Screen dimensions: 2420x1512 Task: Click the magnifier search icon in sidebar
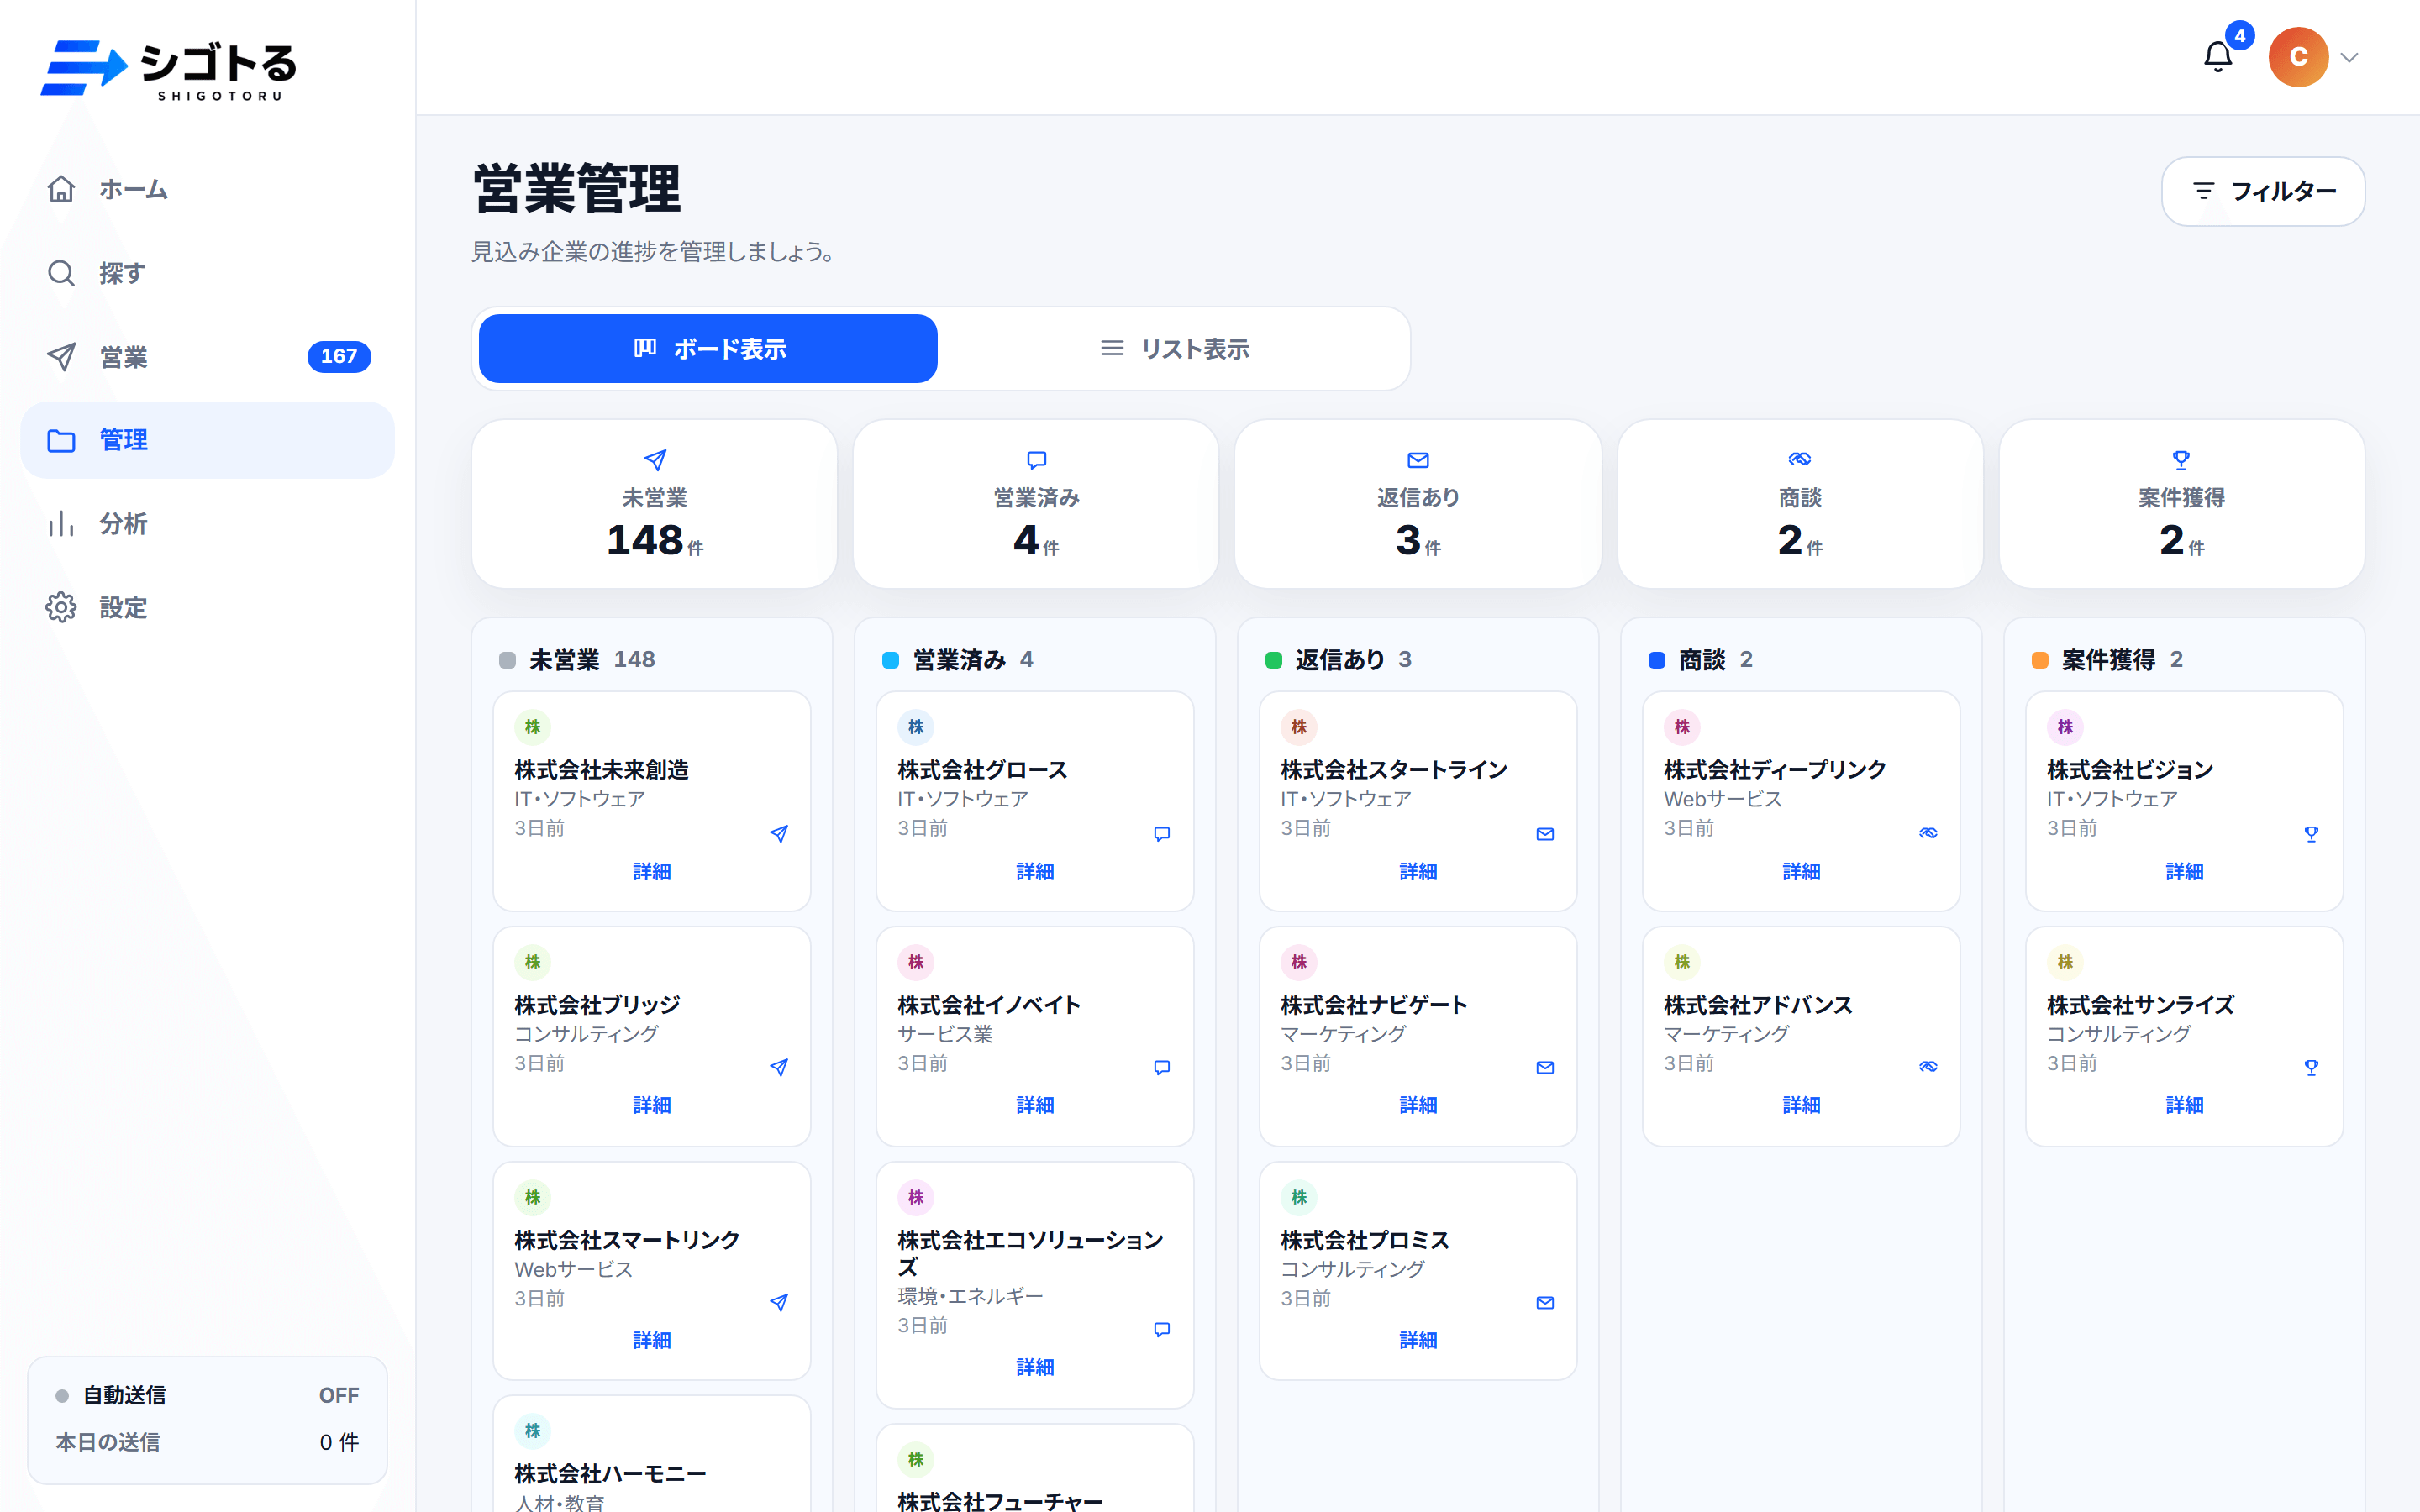tap(61, 273)
